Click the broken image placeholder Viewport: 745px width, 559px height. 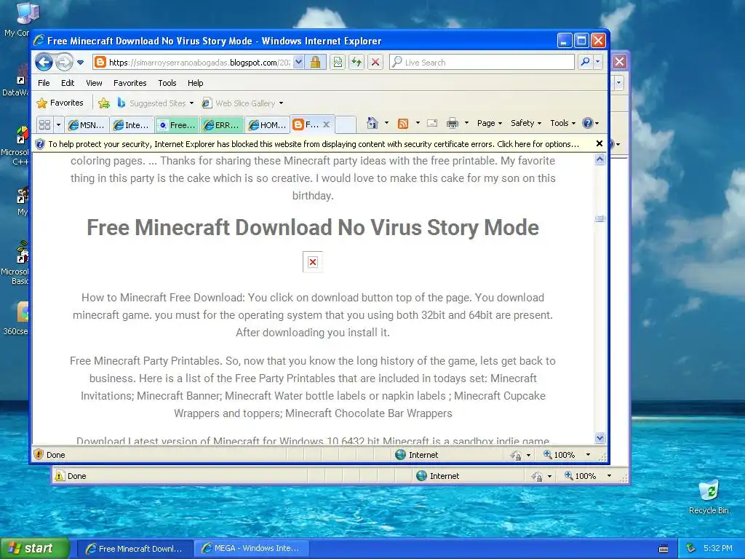(313, 262)
